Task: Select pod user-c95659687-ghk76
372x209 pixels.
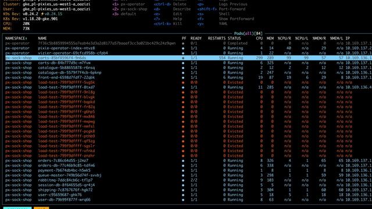Action: click(x=188, y=195)
